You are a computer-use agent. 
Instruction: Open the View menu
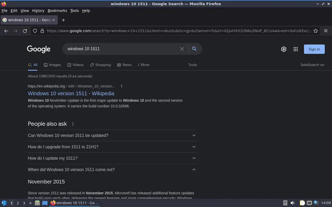pyautogui.click(x=25, y=11)
